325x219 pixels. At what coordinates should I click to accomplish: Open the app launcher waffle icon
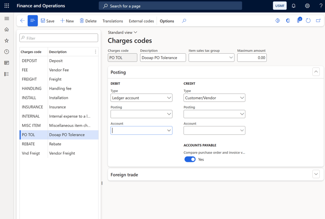[x=7, y=6]
